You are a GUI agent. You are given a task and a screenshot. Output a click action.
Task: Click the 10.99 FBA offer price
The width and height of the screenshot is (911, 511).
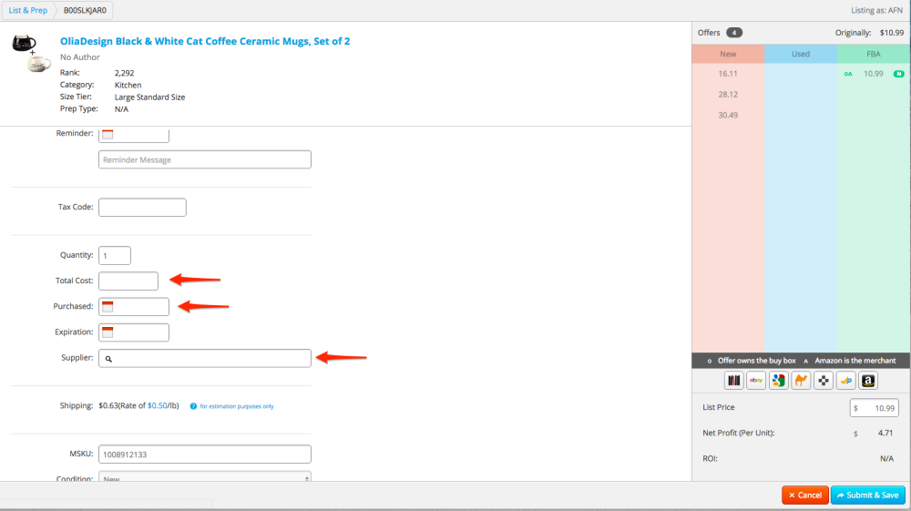pyautogui.click(x=874, y=74)
